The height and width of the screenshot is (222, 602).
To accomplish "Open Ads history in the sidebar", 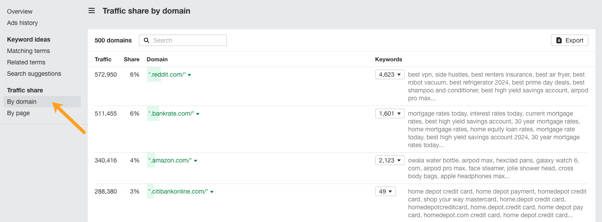I will pyautogui.click(x=22, y=23).
